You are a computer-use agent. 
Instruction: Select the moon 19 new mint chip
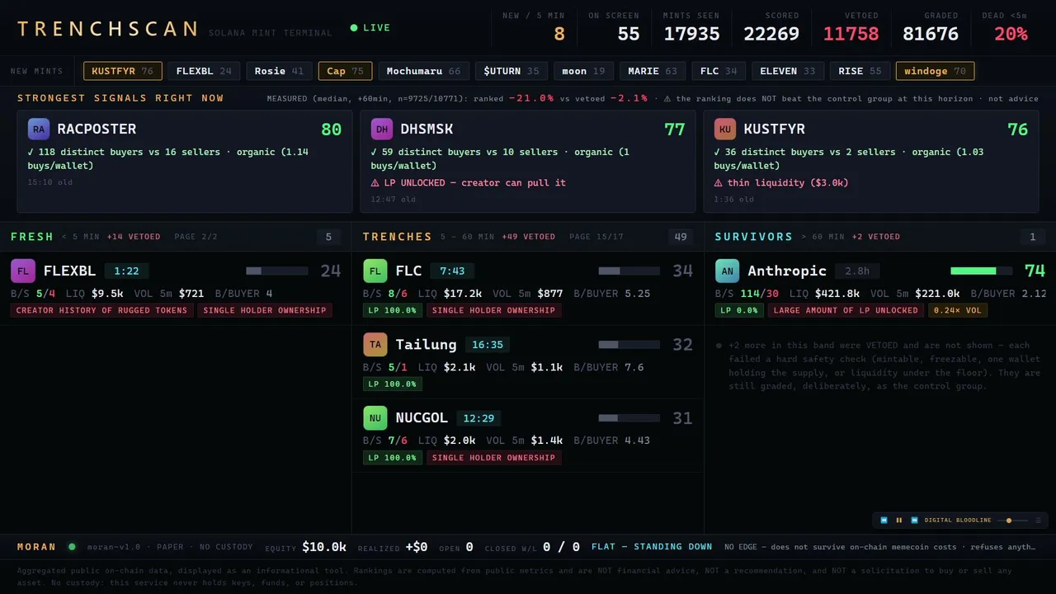pos(583,71)
